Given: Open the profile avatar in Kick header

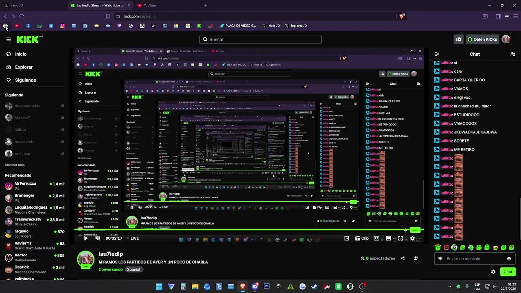Looking at the screenshot, I should coord(506,39).
